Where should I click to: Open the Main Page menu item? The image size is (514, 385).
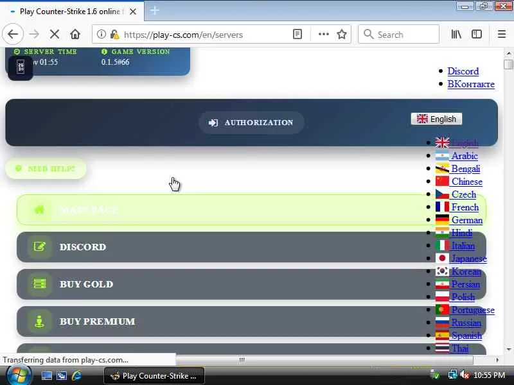click(x=251, y=210)
